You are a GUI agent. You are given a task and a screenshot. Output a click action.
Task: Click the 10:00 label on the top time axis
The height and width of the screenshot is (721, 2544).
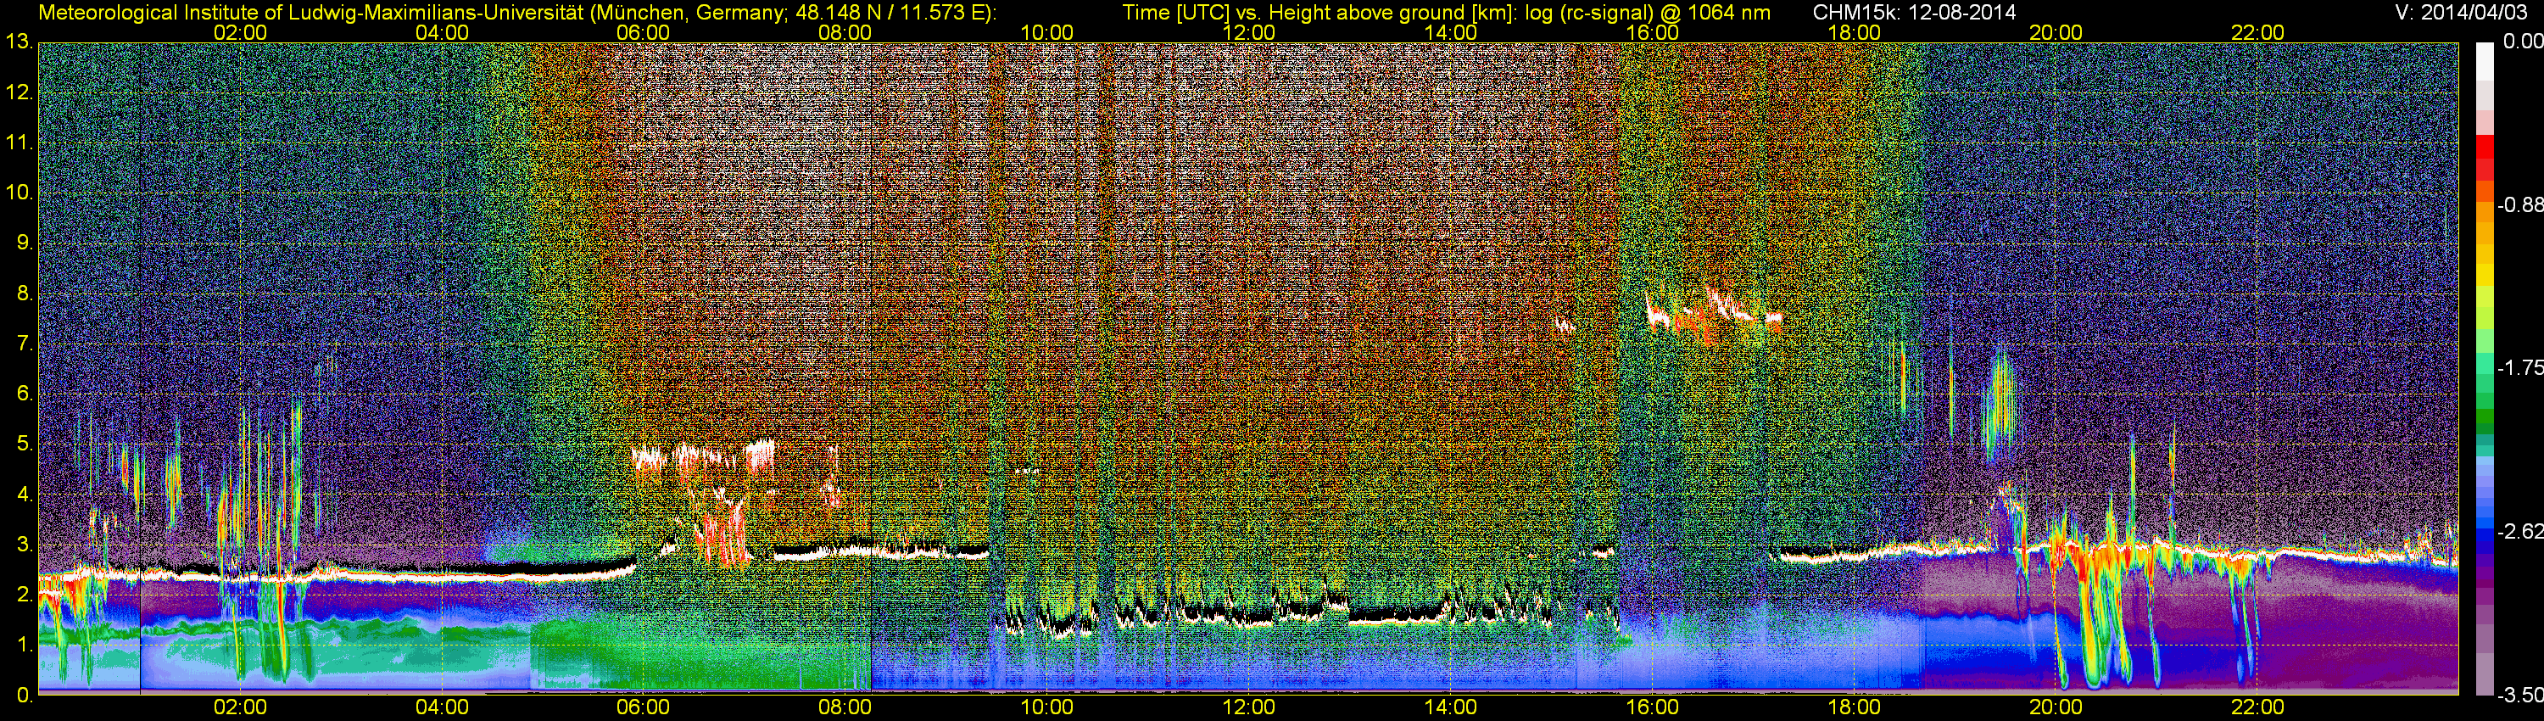point(1046,32)
